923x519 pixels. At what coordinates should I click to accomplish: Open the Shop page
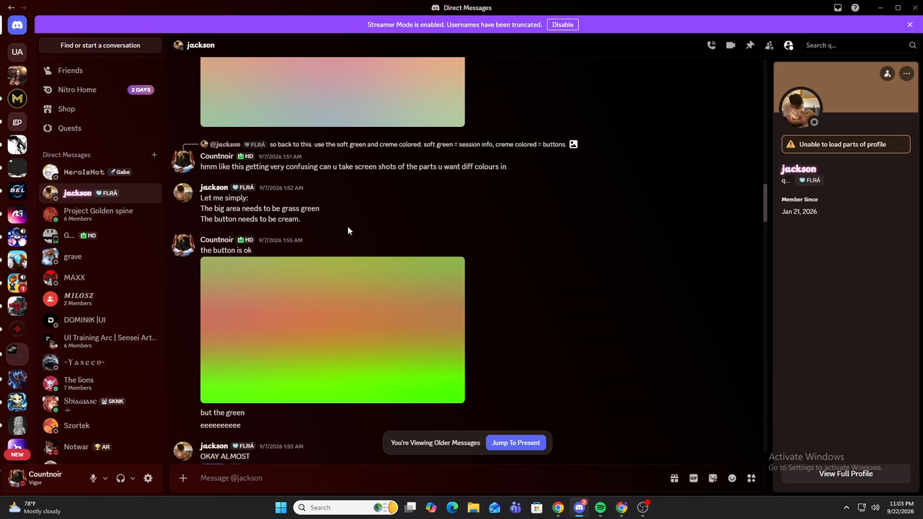point(100,109)
